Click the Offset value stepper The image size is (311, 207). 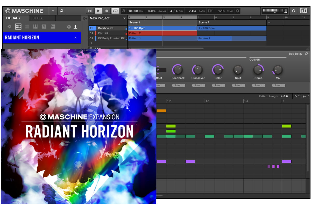[x=161, y=70]
